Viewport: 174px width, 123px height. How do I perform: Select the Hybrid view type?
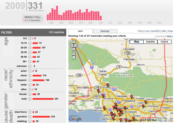click(x=164, y=42)
